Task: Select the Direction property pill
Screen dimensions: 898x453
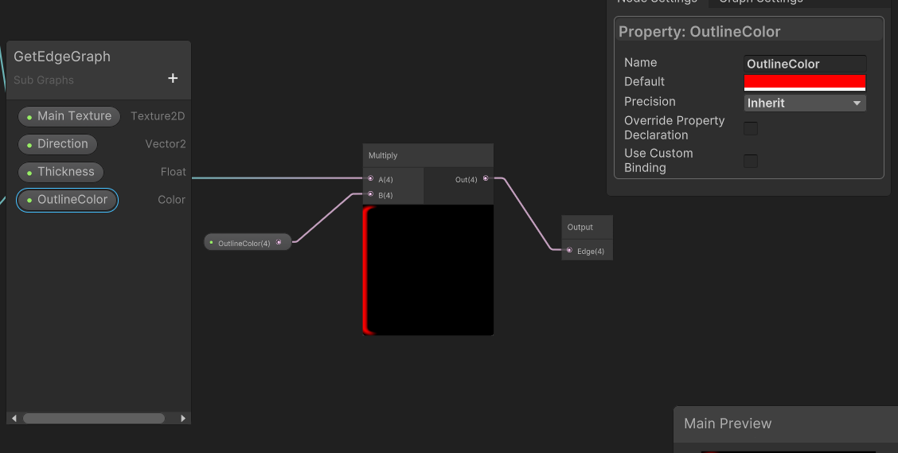Action: point(57,144)
